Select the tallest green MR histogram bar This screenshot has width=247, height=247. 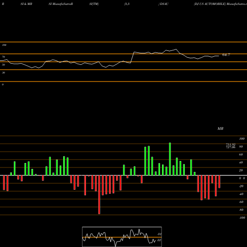coord(170,159)
